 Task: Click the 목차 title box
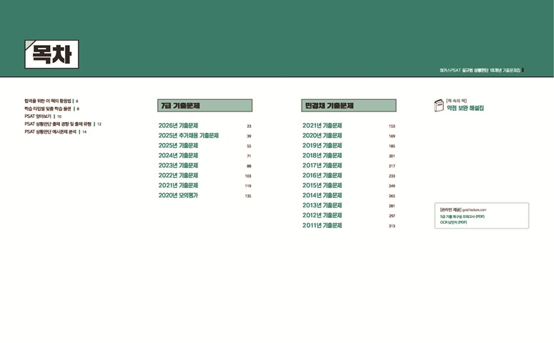coord(51,54)
